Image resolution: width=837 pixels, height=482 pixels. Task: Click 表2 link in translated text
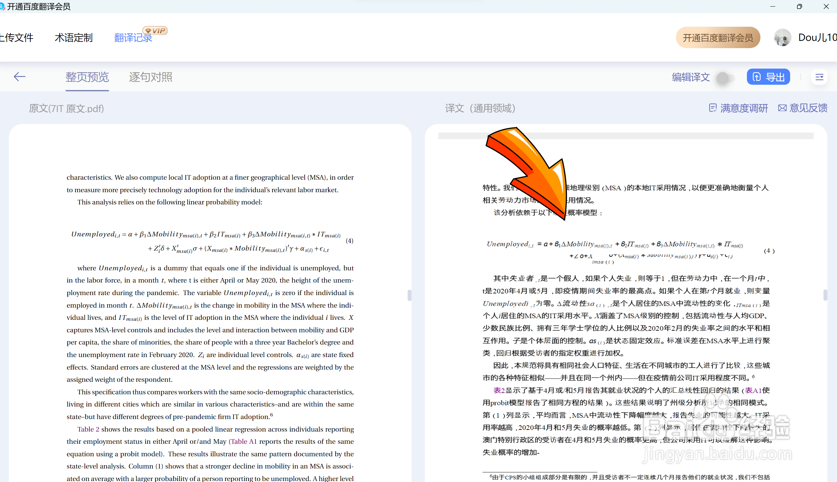(499, 390)
